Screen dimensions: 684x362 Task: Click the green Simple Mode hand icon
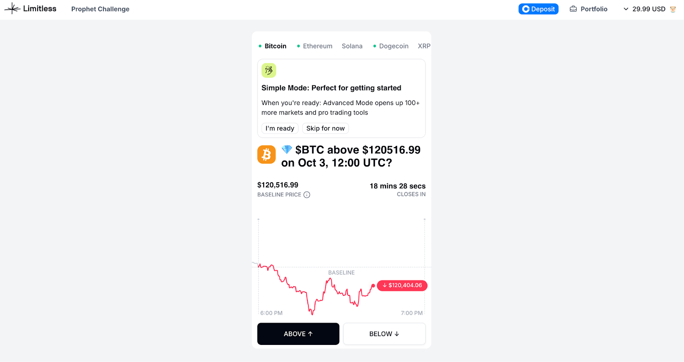point(269,70)
